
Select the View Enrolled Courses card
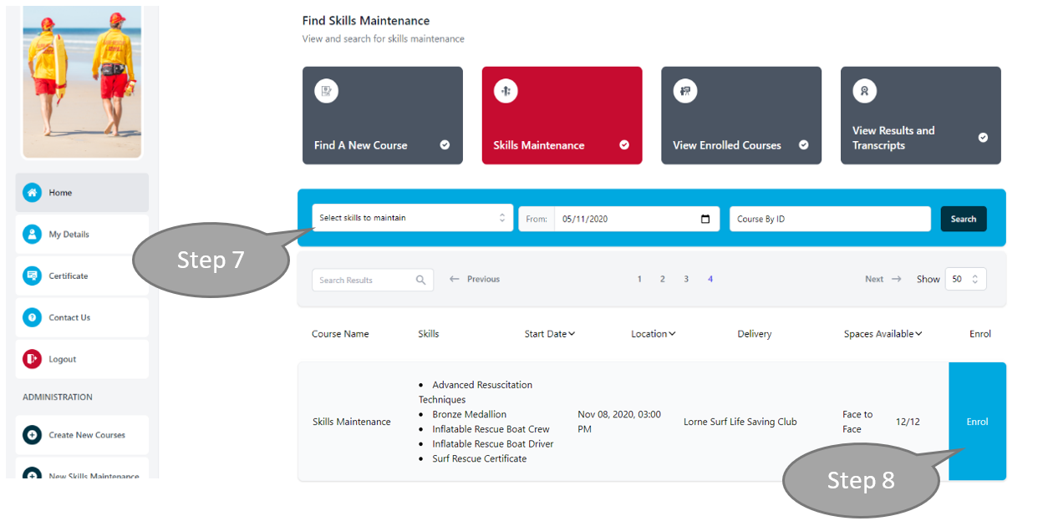[740, 115]
